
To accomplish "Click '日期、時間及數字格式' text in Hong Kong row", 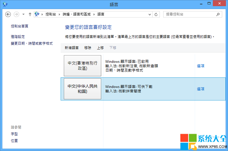I will pos(124,71).
